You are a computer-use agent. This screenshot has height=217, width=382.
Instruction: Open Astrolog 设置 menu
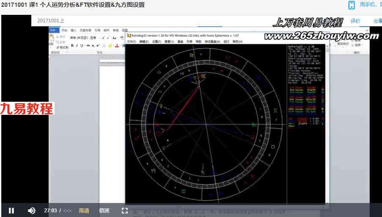[157, 42]
